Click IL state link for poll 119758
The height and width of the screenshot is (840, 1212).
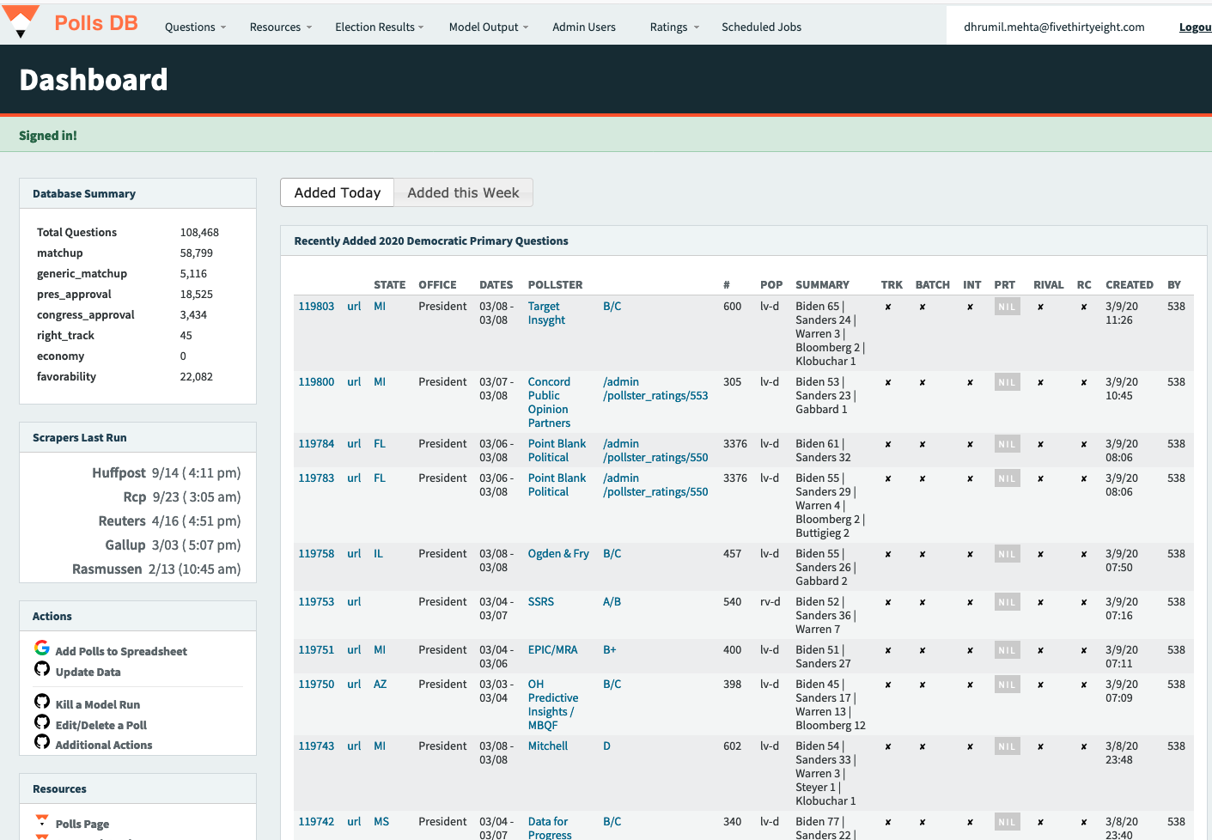pyautogui.click(x=378, y=554)
